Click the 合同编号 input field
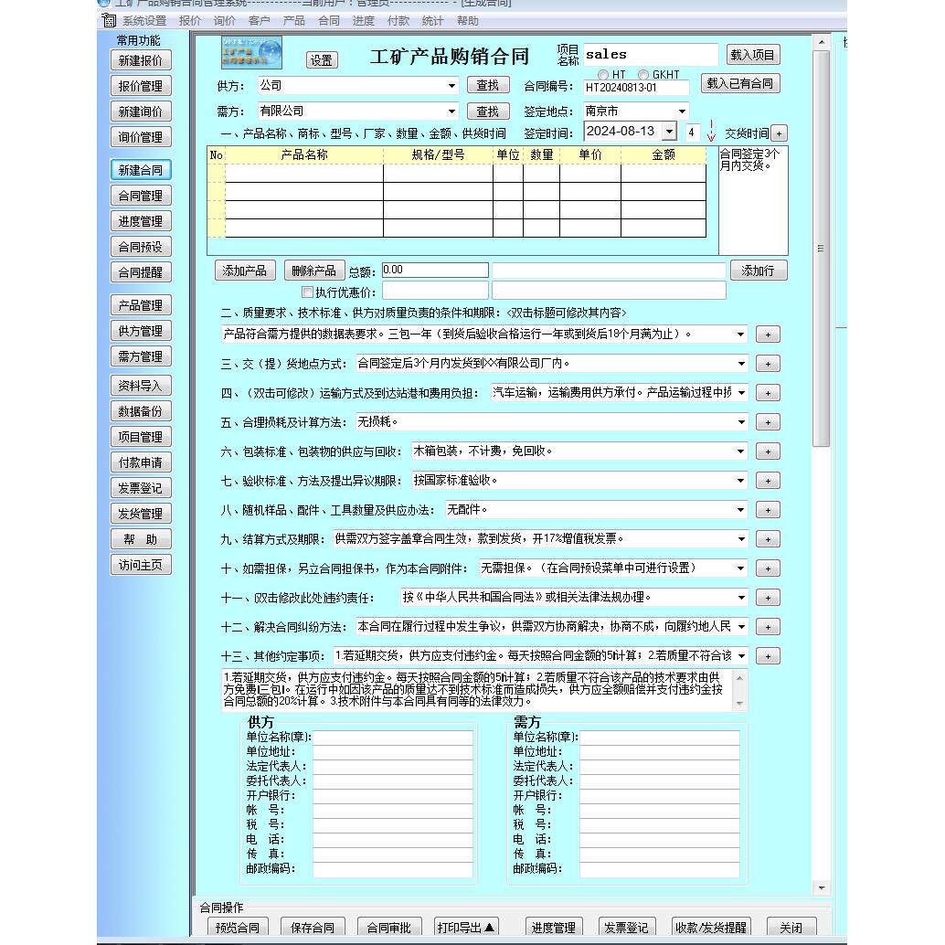Image resolution: width=945 pixels, height=945 pixels. pos(636,88)
